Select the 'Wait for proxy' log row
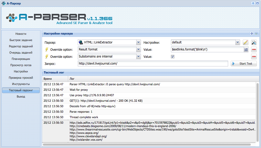261x148 pixels. point(149,90)
